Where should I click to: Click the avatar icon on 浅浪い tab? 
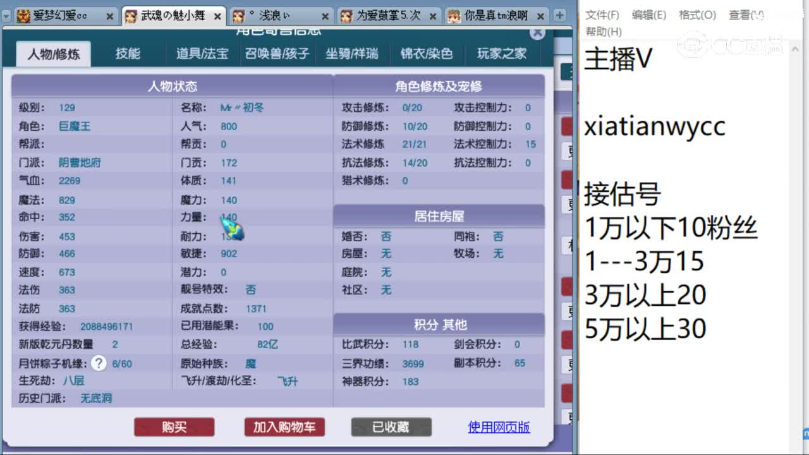pos(239,16)
